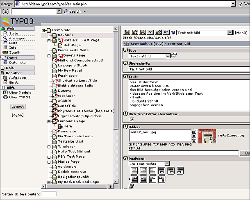250x200 pixels.
Task: Click the save and view page icon
Action: pyautogui.click(x=135, y=32)
